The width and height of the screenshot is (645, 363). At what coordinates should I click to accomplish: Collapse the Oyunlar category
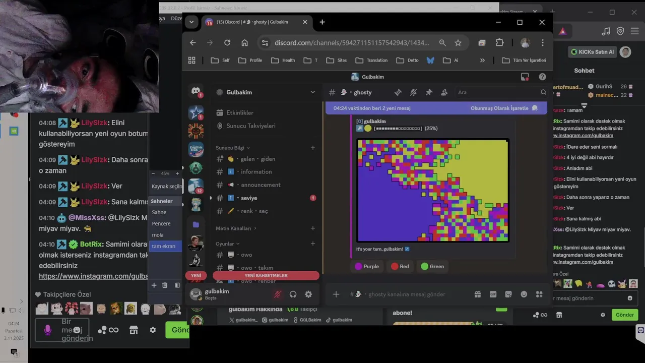click(x=227, y=244)
